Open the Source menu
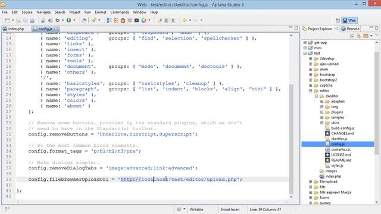The image size is (381, 214). (27, 12)
